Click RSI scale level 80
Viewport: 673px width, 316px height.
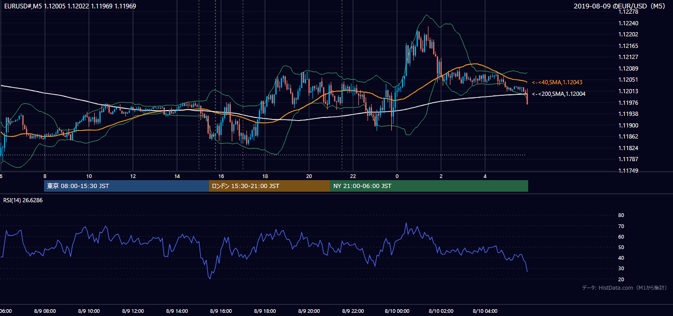click(x=621, y=215)
